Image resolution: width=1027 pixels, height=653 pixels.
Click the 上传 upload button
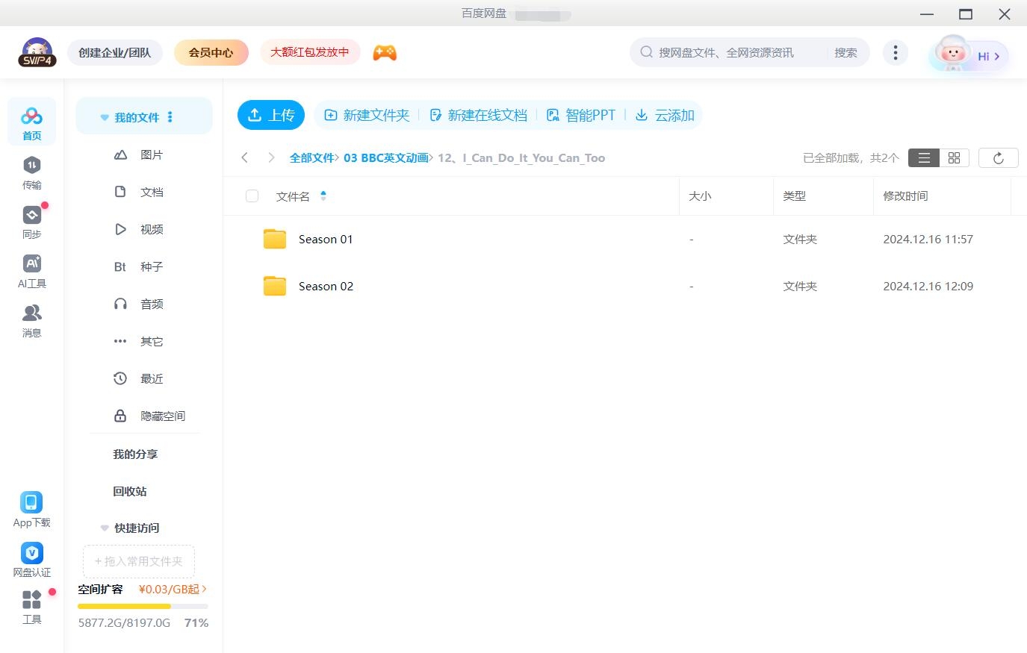[271, 115]
